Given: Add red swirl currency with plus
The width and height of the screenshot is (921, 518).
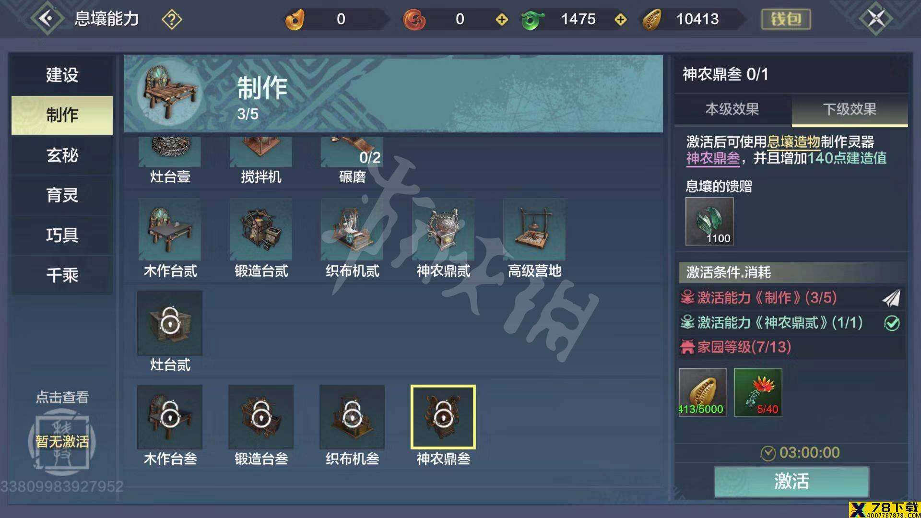Looking at the screenshot, I should (x=502, y=20).
